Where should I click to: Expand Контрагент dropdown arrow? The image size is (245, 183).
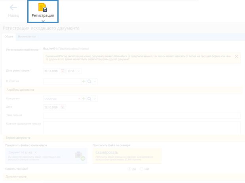tap(95, 99)
